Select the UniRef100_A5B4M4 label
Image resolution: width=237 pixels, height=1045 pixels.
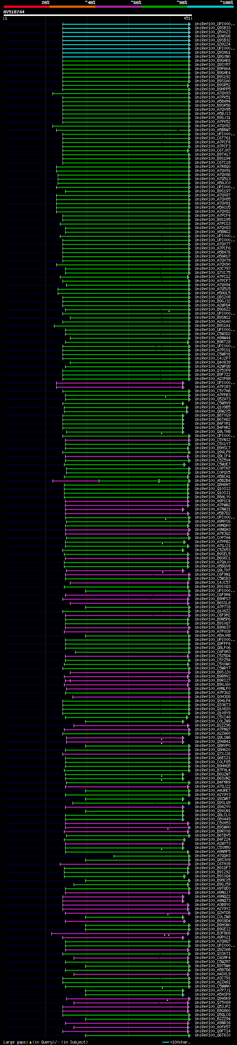coord(212,102)
